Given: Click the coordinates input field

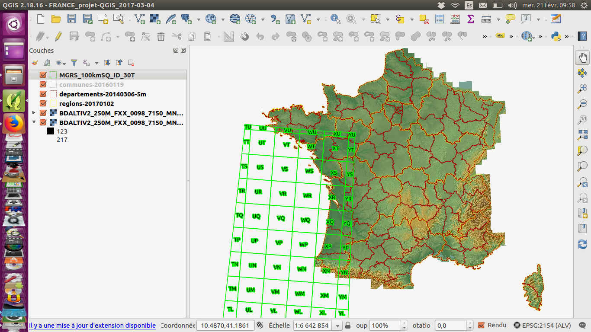Looking at the screenshot, I should [224, 326].
